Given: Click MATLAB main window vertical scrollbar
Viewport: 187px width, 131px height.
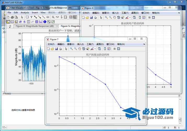Looking at the screenshot, I should point(180,119).
